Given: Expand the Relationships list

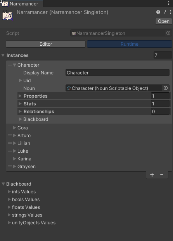Looking at the screenshot, I should click(x=20, y=112).
